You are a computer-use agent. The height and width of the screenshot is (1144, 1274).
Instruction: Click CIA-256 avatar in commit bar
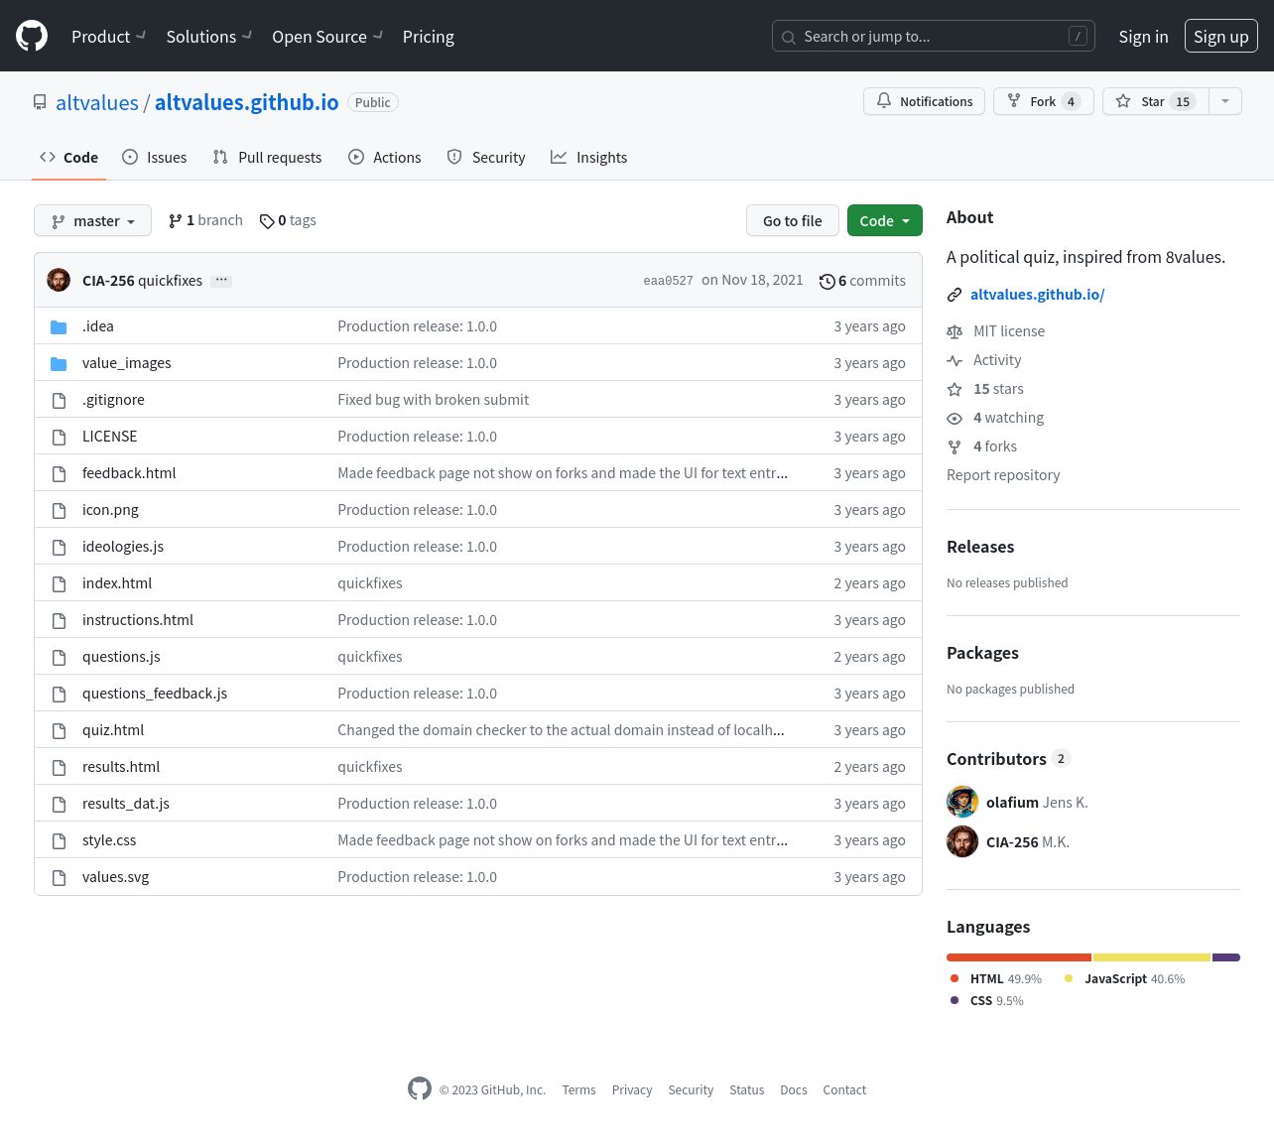(x=59, y=280)
